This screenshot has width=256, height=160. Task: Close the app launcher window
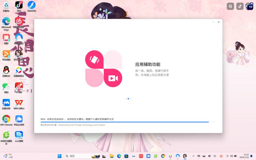[219, 22]
